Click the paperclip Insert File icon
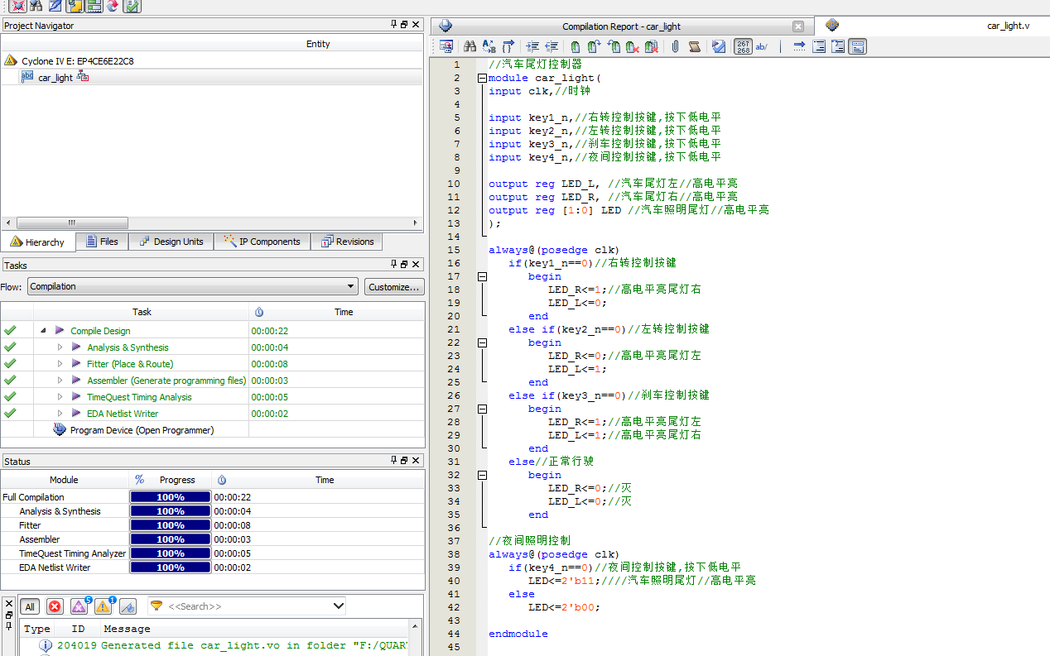This screenshot has width=1050, height=656. (675, 47)
